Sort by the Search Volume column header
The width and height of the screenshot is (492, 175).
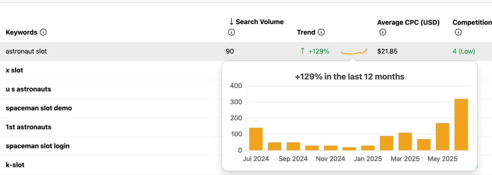point(259,22)
